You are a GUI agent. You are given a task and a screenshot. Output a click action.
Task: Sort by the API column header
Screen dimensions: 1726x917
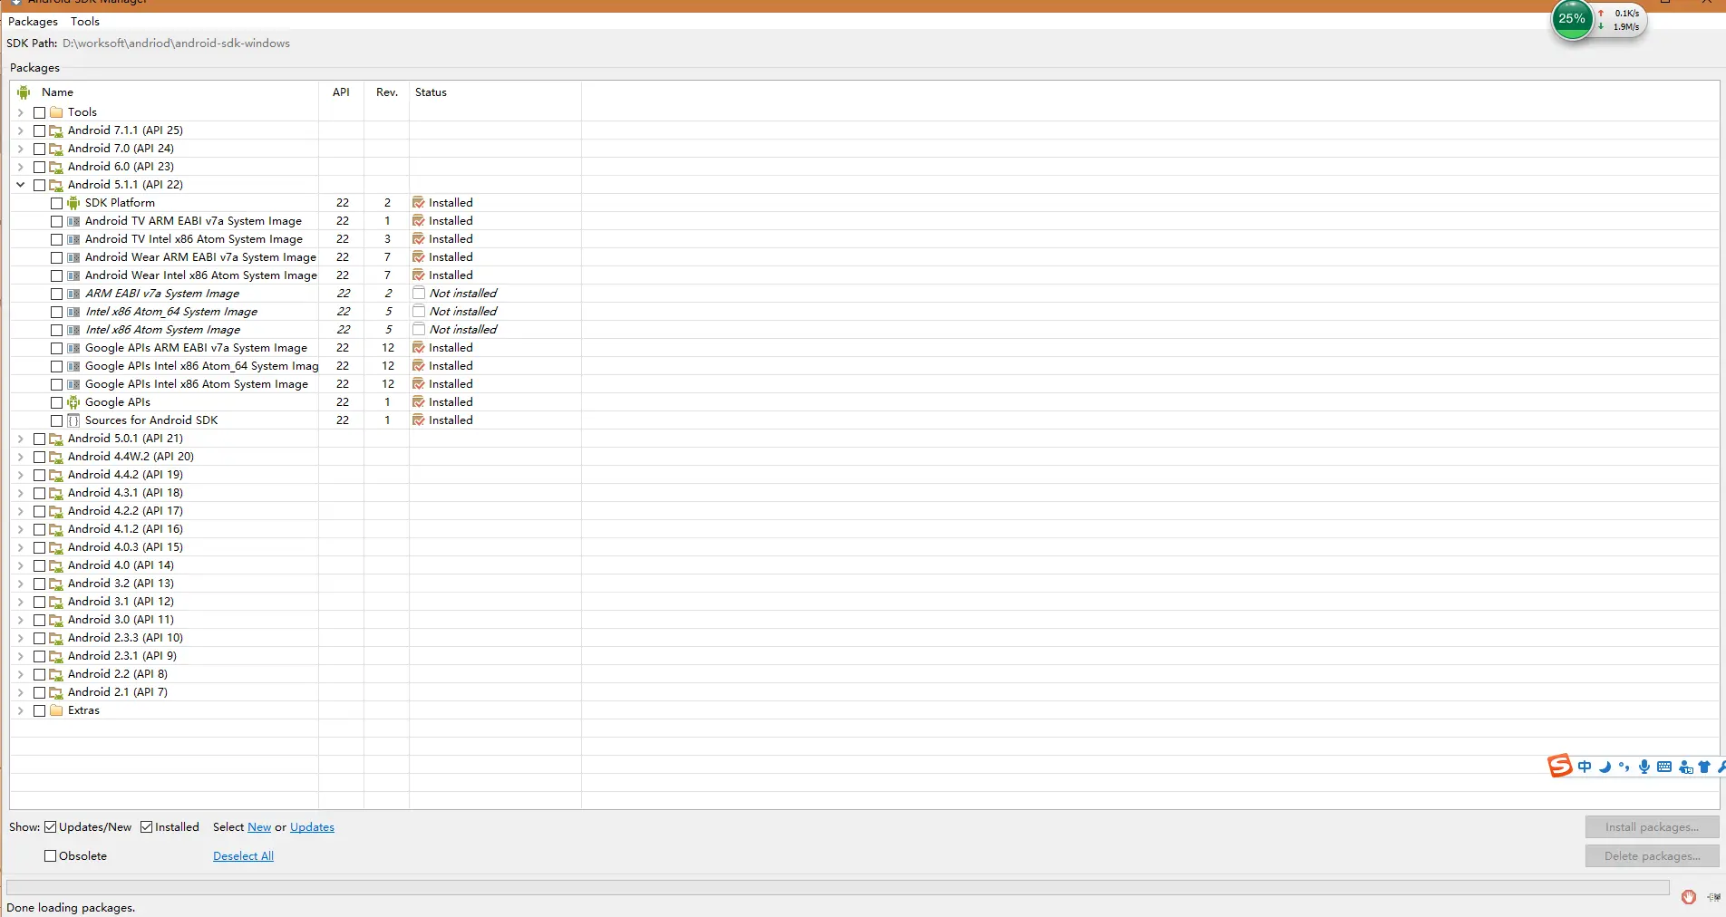341,92
